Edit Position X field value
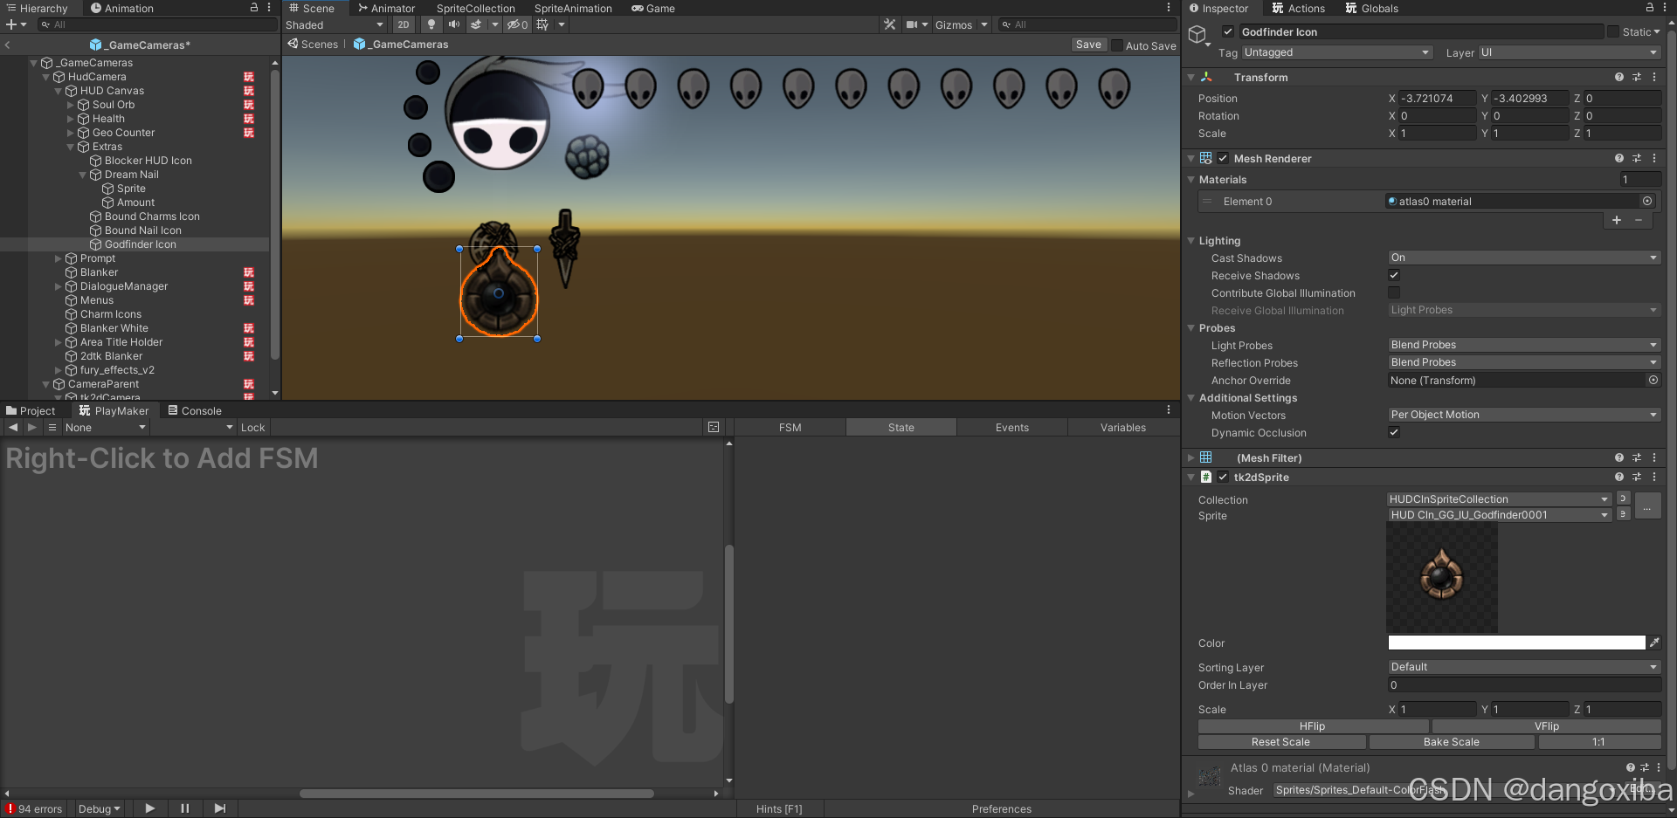Viewport: 1677px width, 818px height. tap(1437, 99)
